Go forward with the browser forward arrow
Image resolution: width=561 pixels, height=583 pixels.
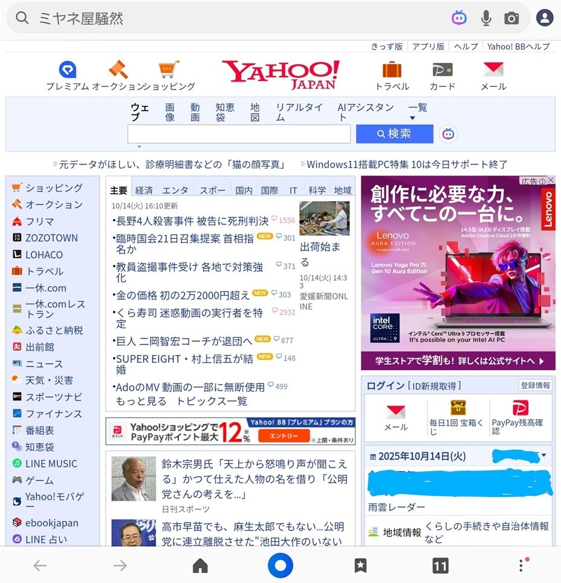pos(120,565)
